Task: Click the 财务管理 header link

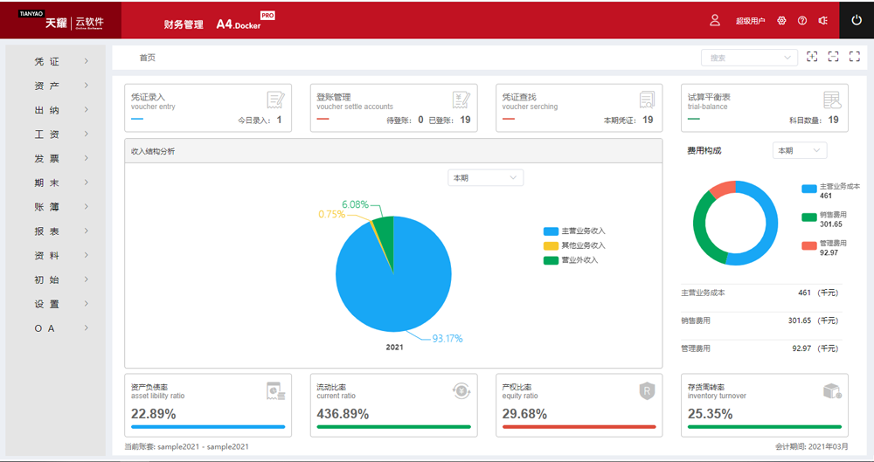Action: 183,24
